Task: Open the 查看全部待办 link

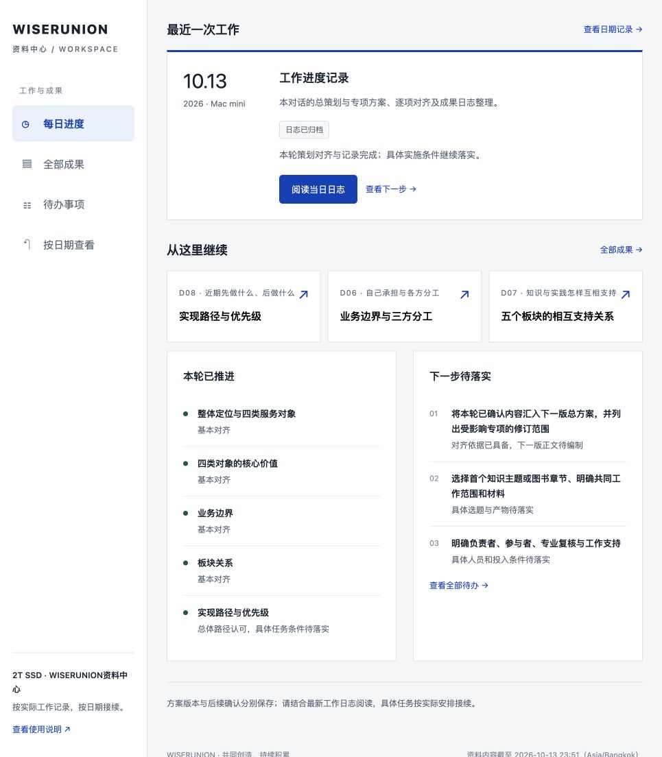Action: 459,585
